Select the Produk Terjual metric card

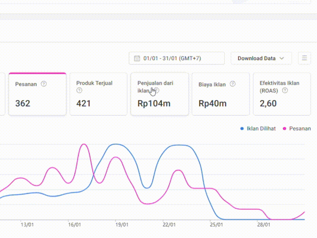(x=98, y=94)
